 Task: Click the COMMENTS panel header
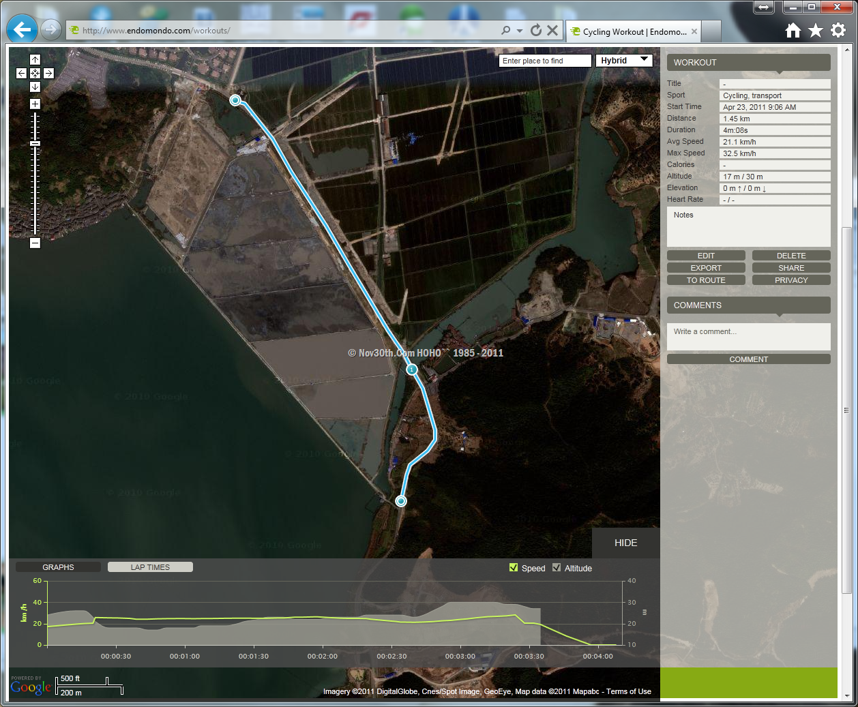(x=749, y=305)
